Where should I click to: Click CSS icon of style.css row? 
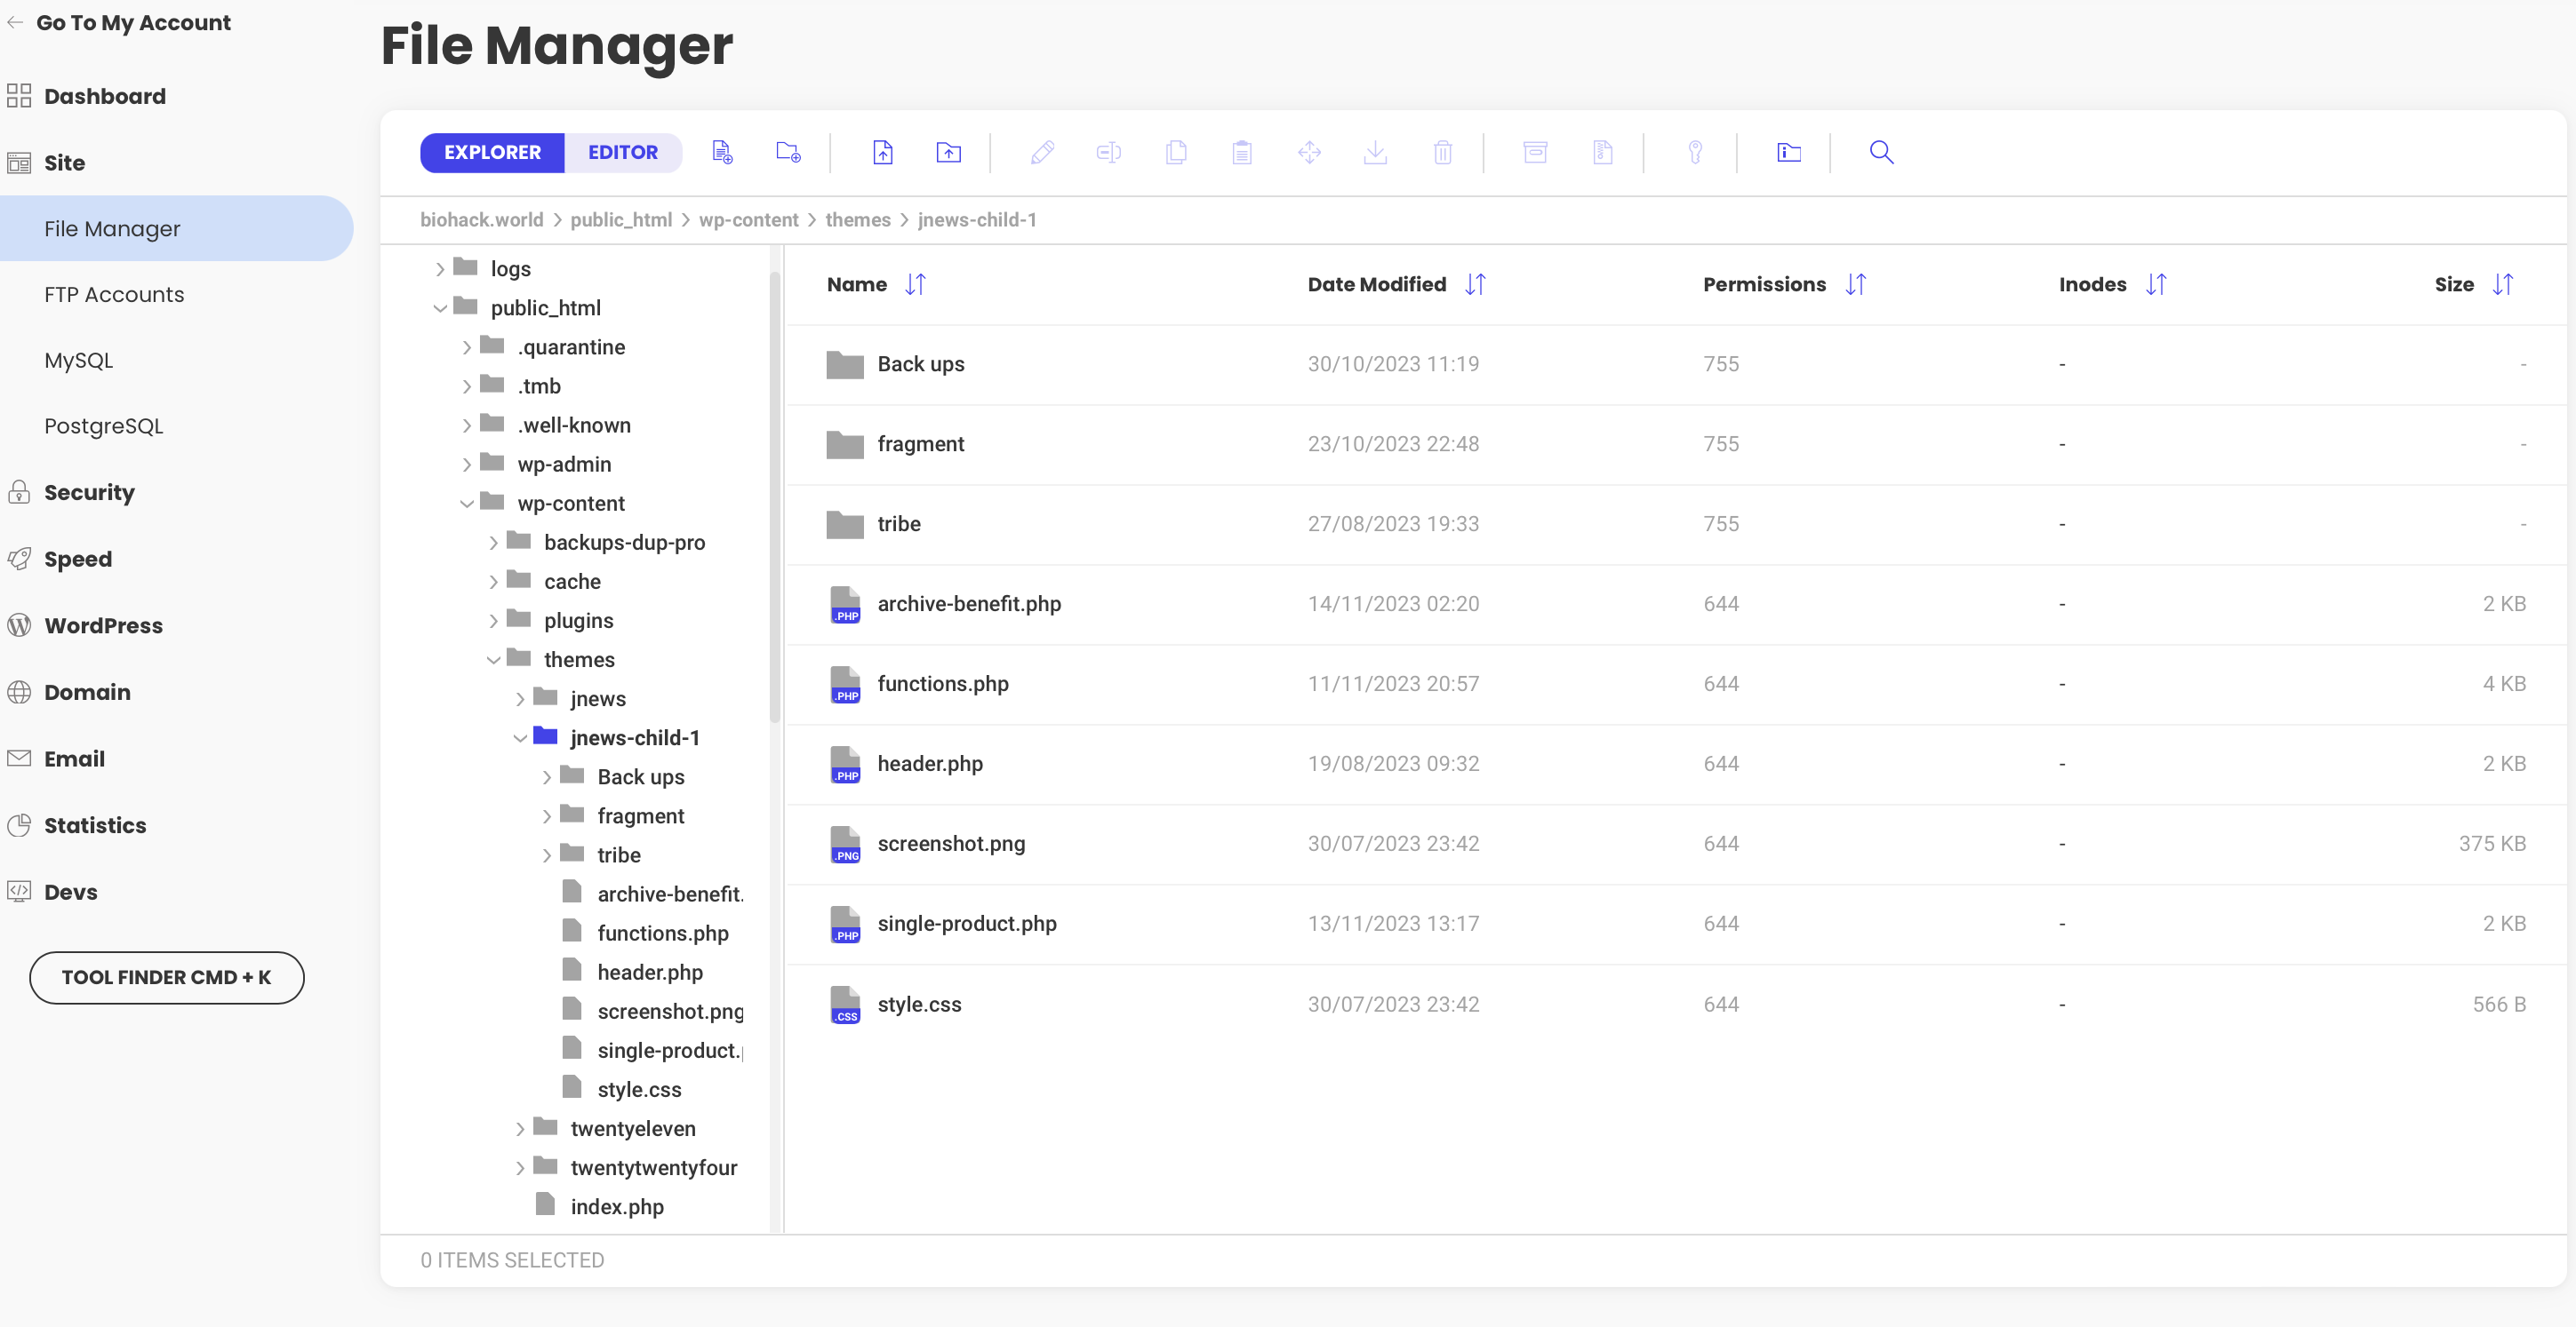tap(845, 1005)
